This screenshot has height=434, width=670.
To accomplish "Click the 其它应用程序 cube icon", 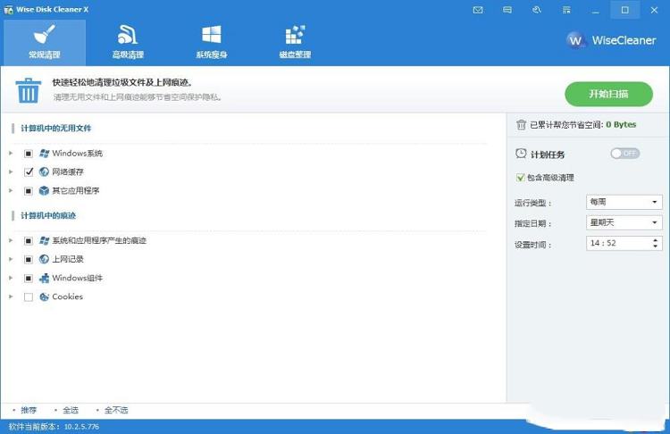I will tap(44, 190).
